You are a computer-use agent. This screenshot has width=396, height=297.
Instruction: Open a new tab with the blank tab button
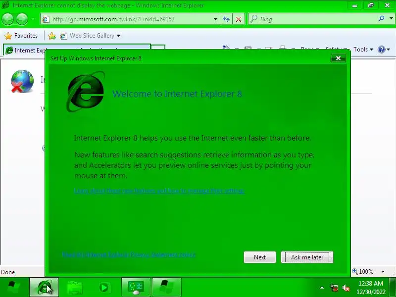pyautogui.click(x=158, y=47)
